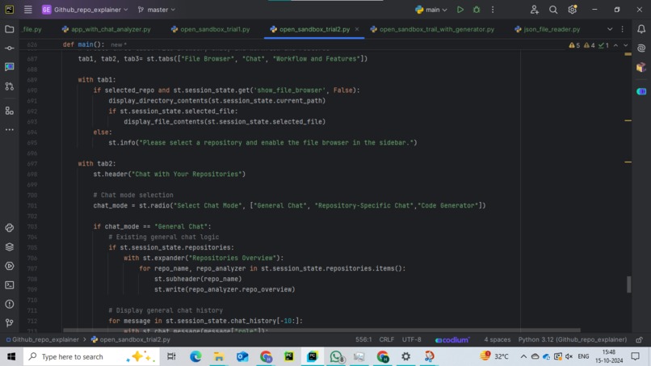Screen dimensions: 651x366
Task: Open Task View on taskbar
Action: pos(171,356)
